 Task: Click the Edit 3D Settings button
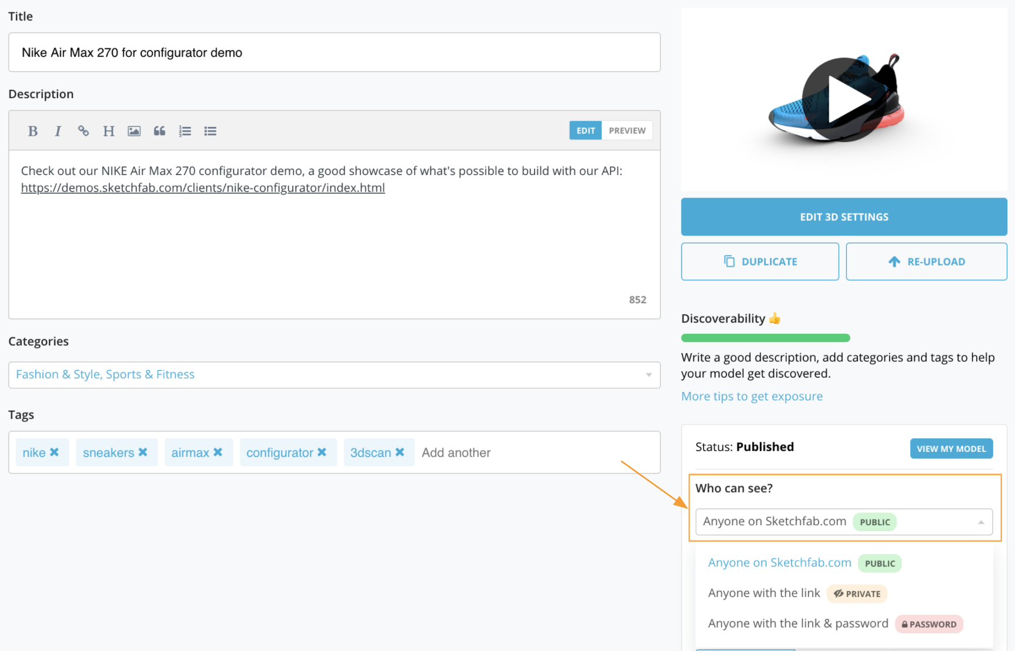[x=844, y=217]
